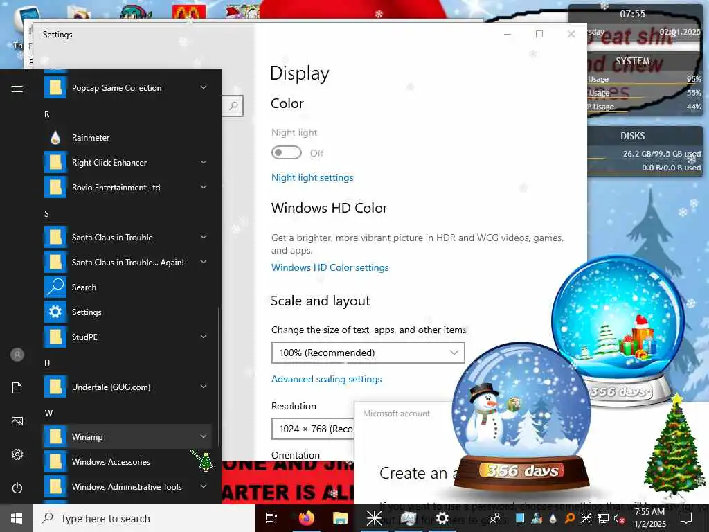Open Windows HD Color settings link
The image size is (709, 532).
click(x=330, y=267)
